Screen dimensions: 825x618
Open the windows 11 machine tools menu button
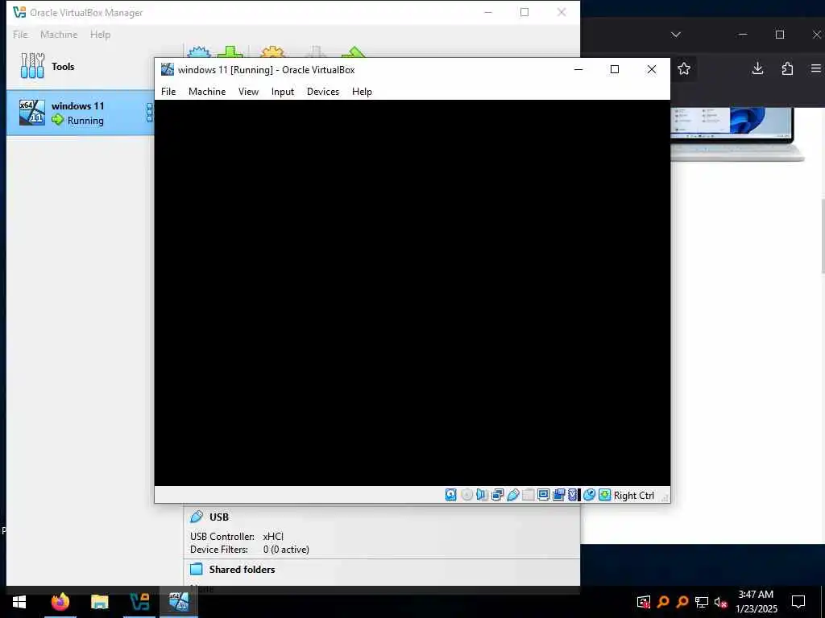tap(149, 113)
